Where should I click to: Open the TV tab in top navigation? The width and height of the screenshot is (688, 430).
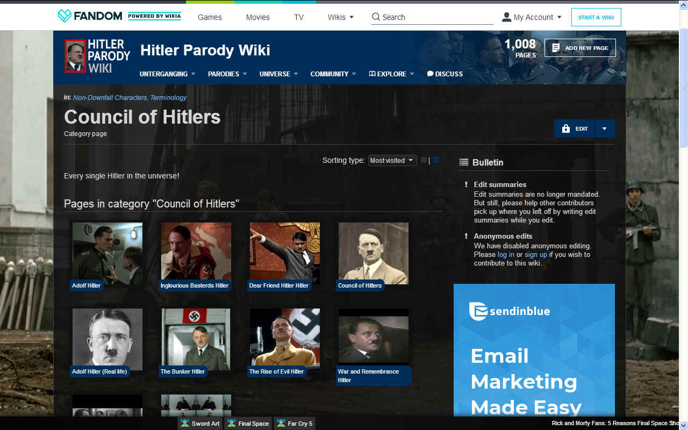pos(299,17)
